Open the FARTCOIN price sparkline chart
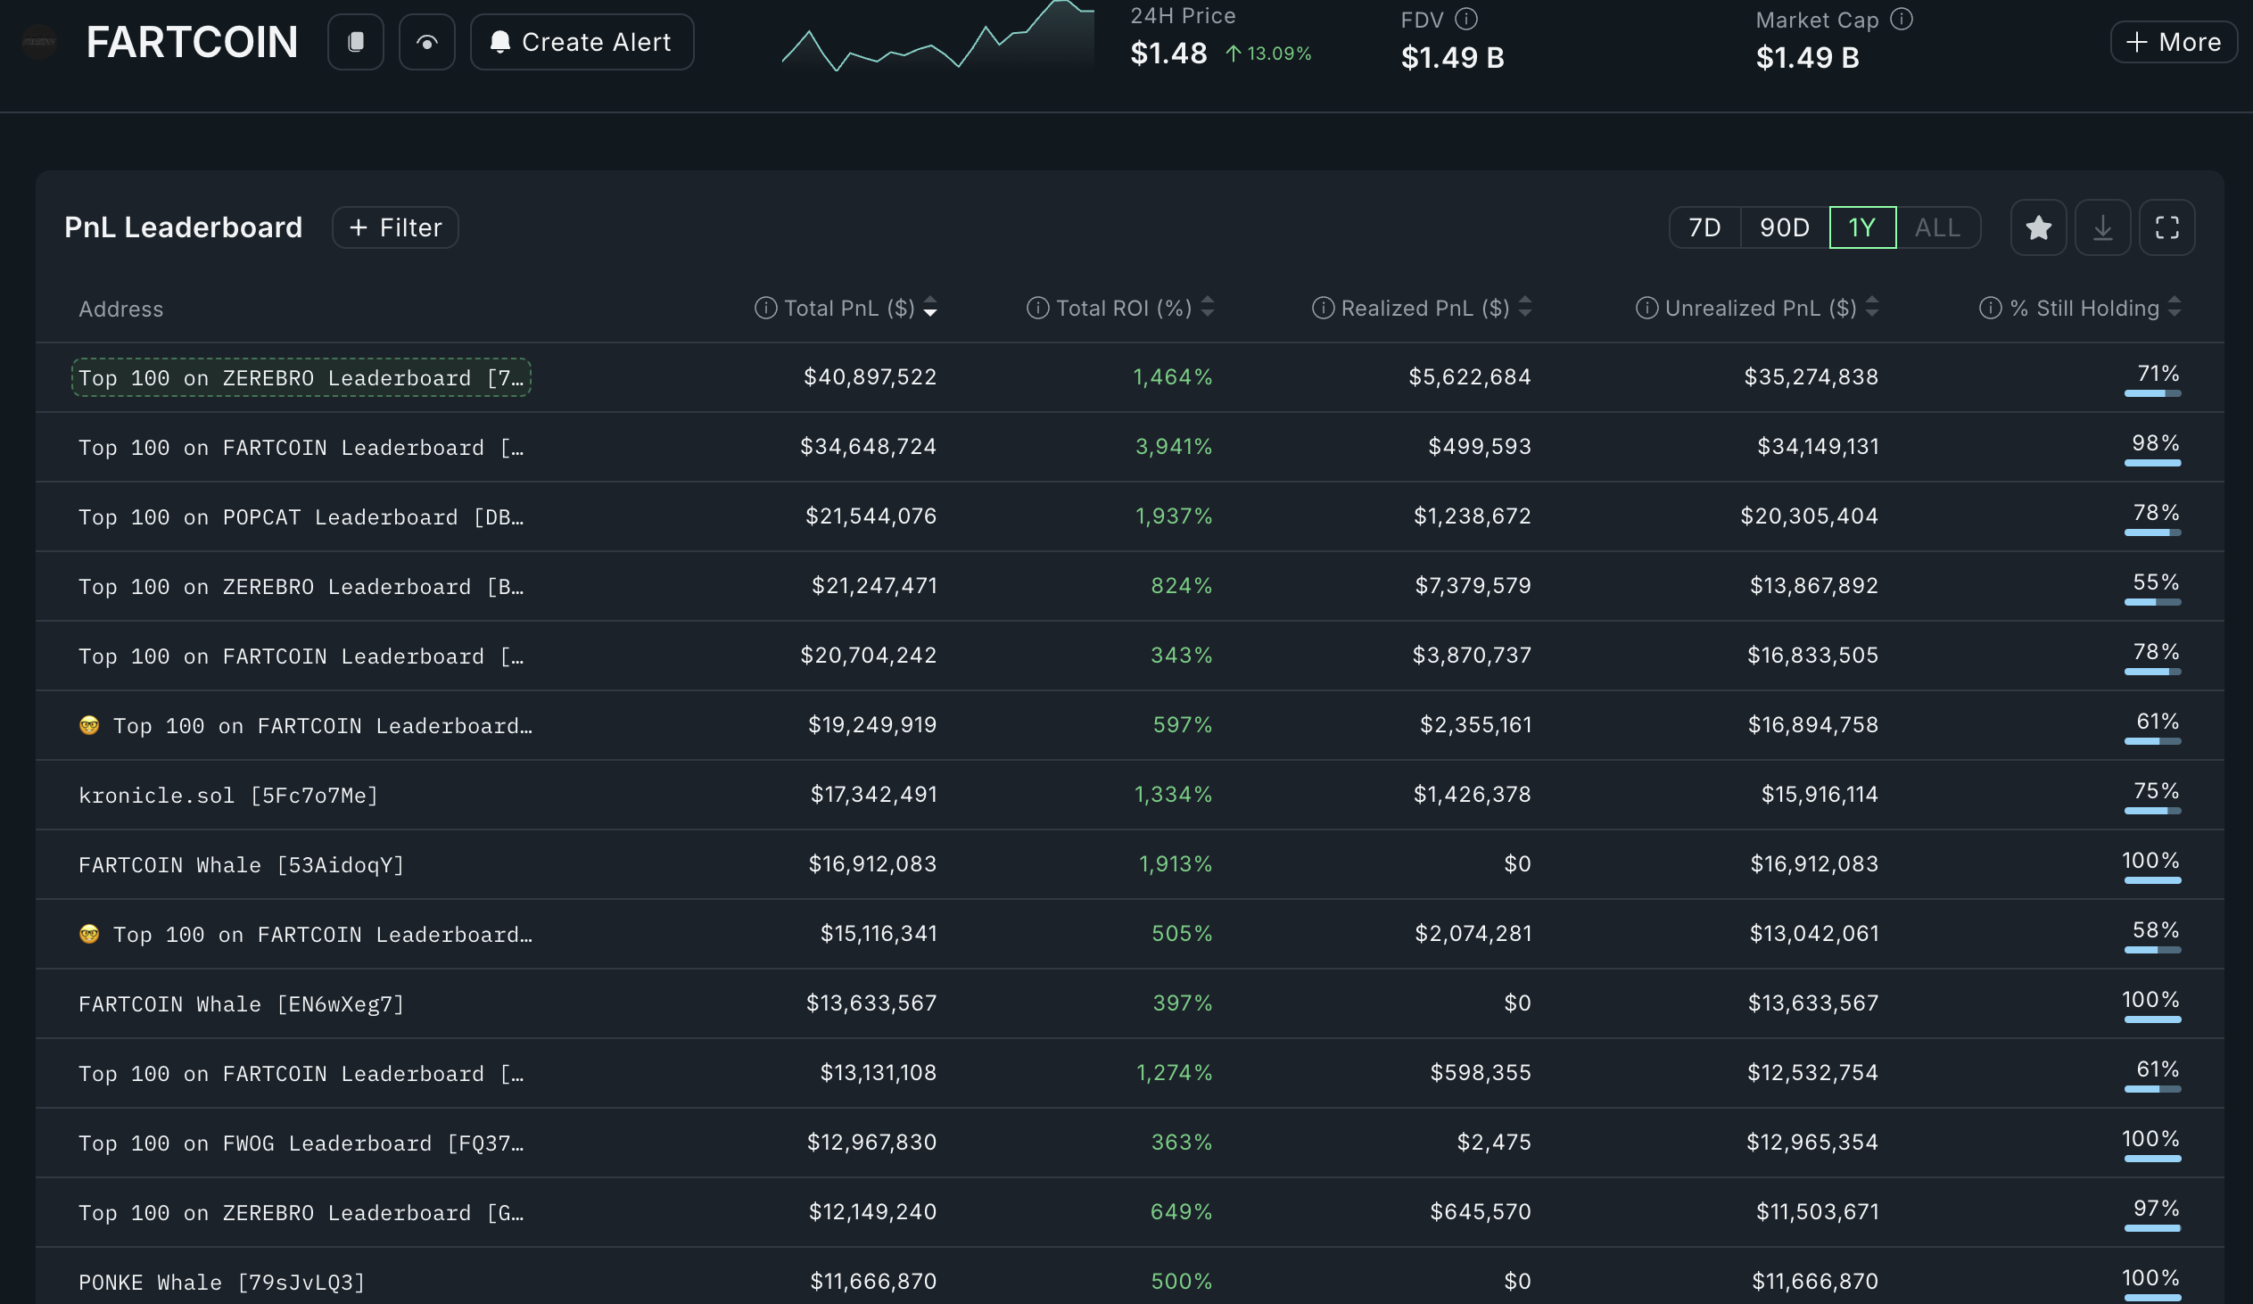Image resolution: width=2253 pixels, height=1304 pixels. click(937, 37)
